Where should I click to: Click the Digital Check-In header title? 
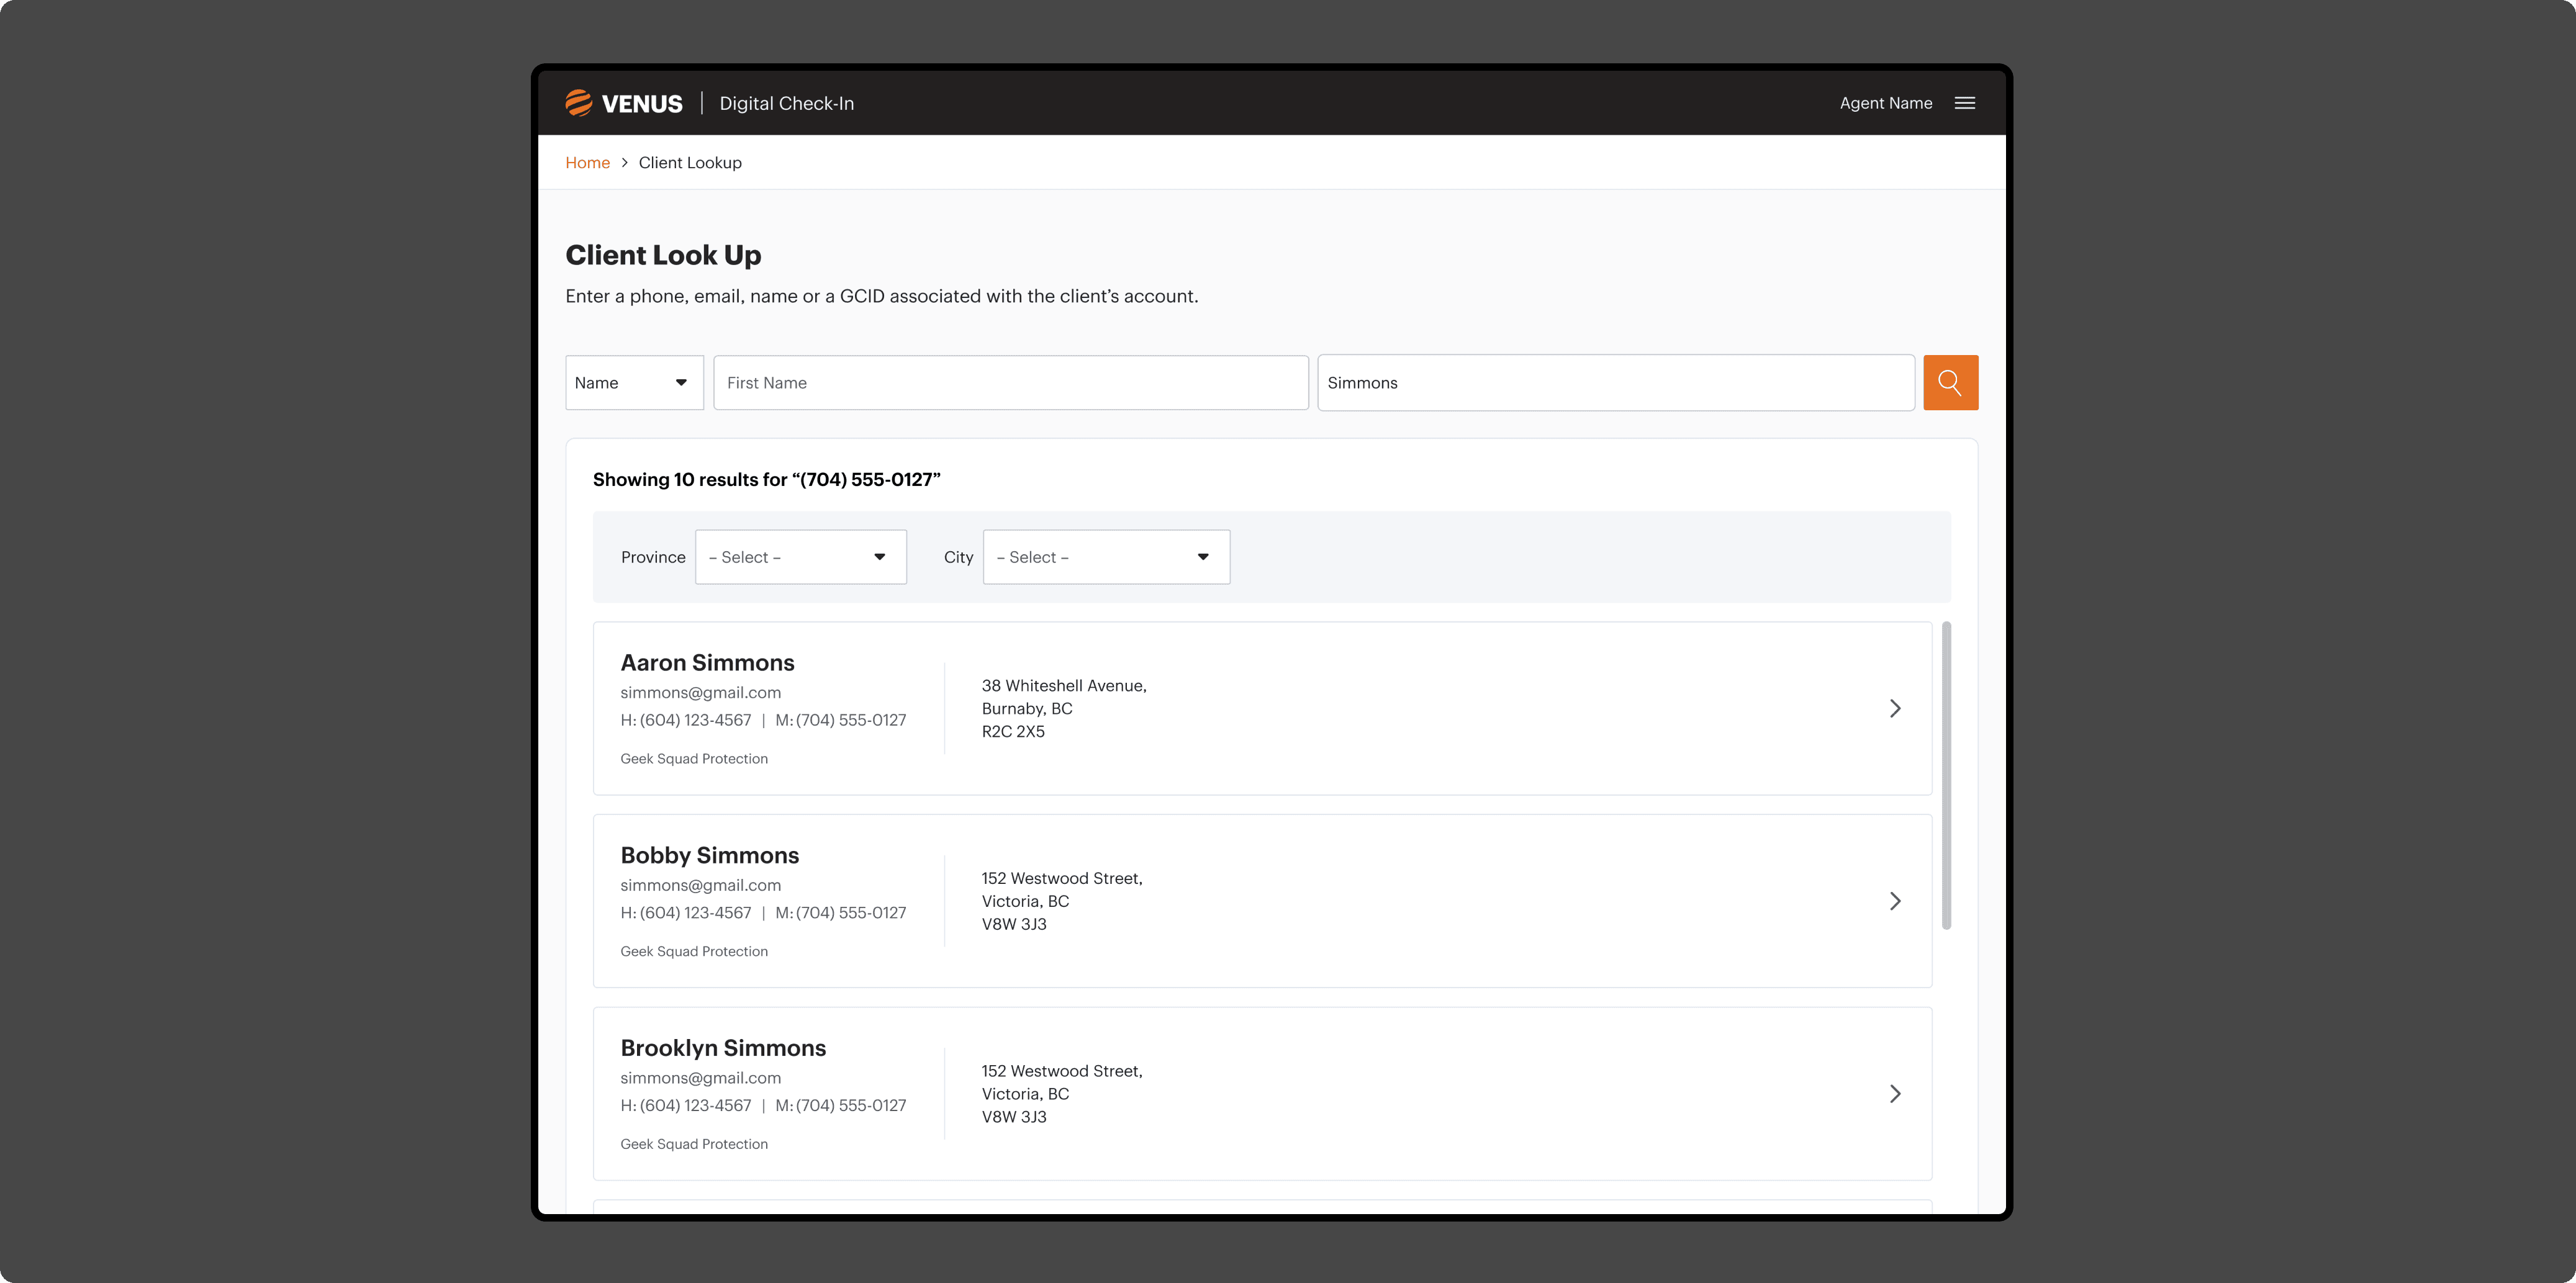[786, 103]
